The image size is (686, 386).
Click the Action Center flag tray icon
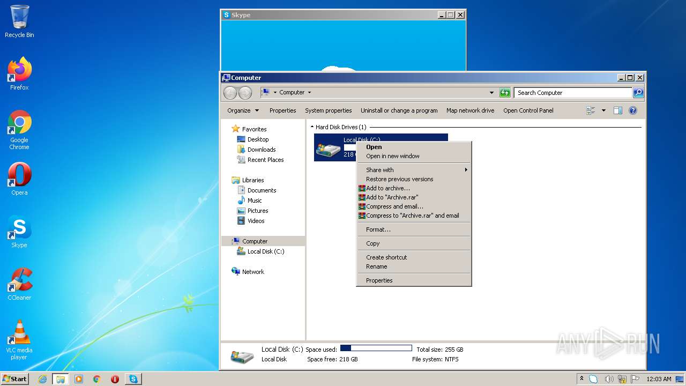(636, 379)
